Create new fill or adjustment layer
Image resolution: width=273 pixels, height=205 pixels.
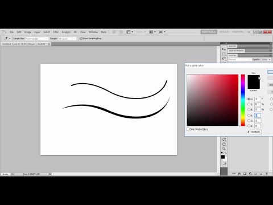point(250,174)
